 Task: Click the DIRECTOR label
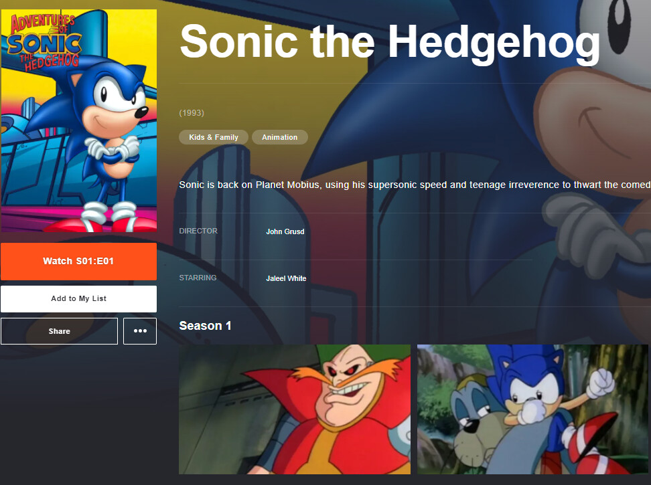198,231
